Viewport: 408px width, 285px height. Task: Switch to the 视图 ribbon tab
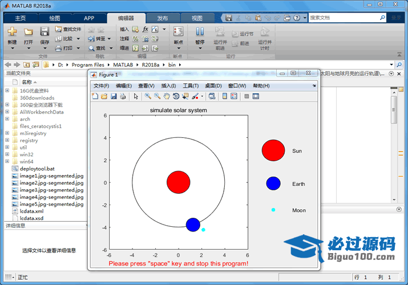[x=197, y=18]
